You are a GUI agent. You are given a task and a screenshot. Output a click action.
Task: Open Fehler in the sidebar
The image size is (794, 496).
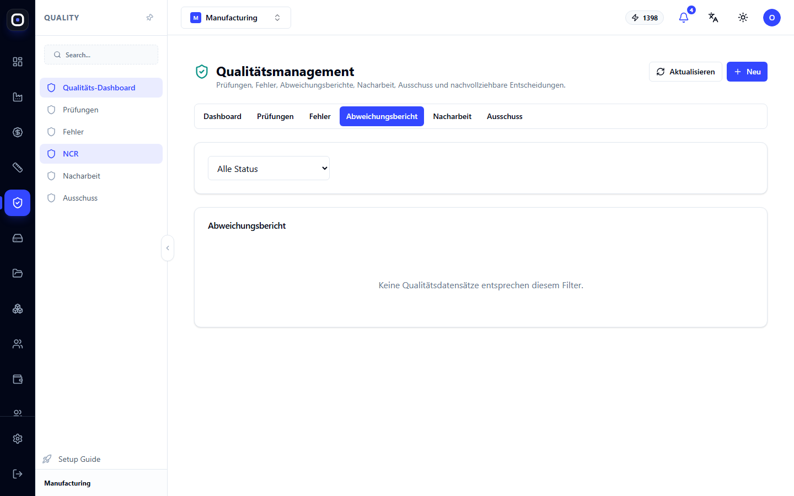point(101,132)
